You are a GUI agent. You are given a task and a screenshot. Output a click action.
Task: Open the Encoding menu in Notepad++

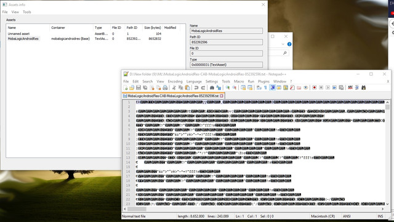point(175,81)
